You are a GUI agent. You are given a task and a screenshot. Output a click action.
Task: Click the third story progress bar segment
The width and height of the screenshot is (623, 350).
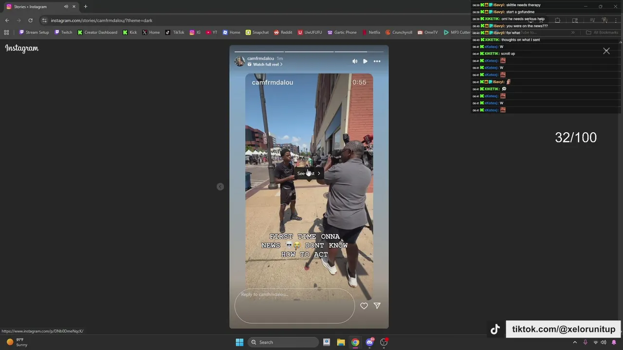pos(359,52)
